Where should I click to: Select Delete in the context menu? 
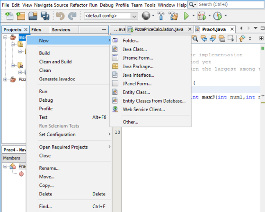coord(69,194)
